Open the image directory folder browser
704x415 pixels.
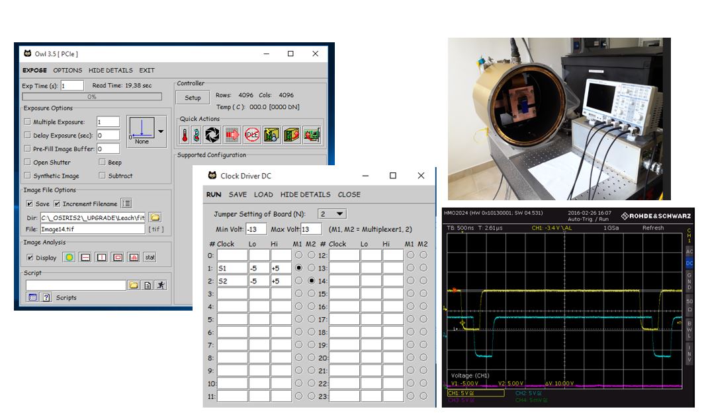coord(155,217)
